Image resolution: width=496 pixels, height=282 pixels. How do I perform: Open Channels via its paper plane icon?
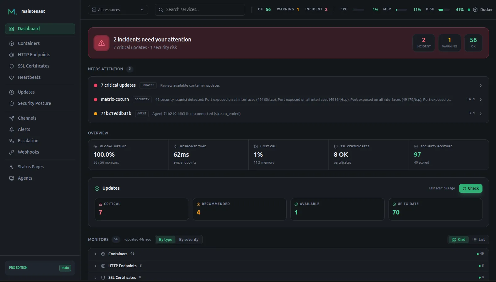coord(12,118)
